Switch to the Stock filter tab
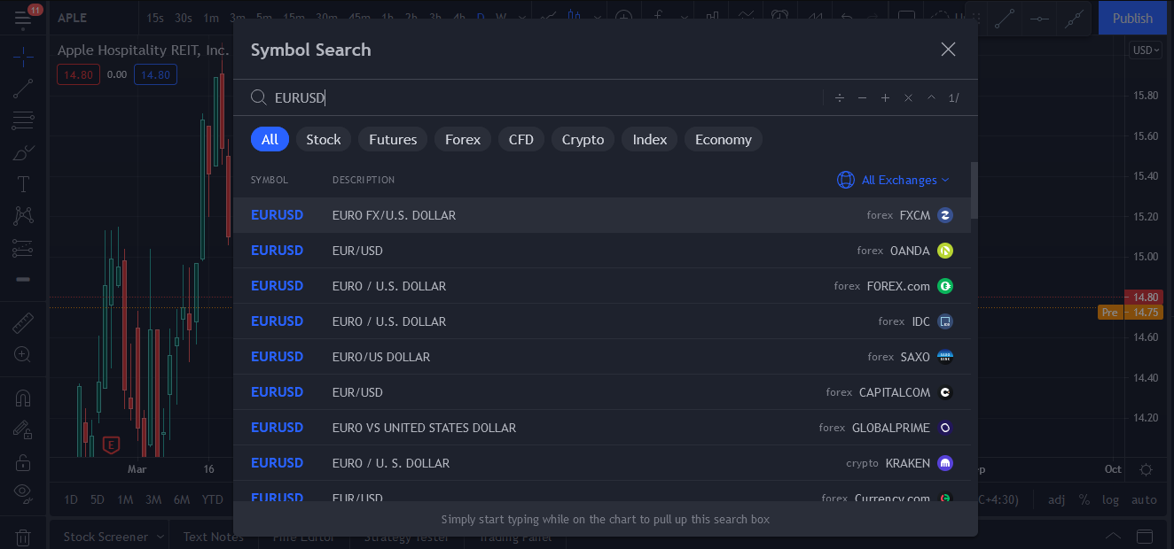 click(x=324, y=139)
